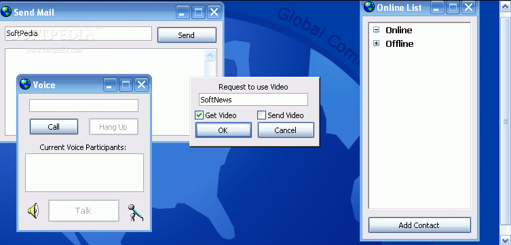Expand the Offline group in contact tree
511x245 pixels.
click(x=377, y=43)
